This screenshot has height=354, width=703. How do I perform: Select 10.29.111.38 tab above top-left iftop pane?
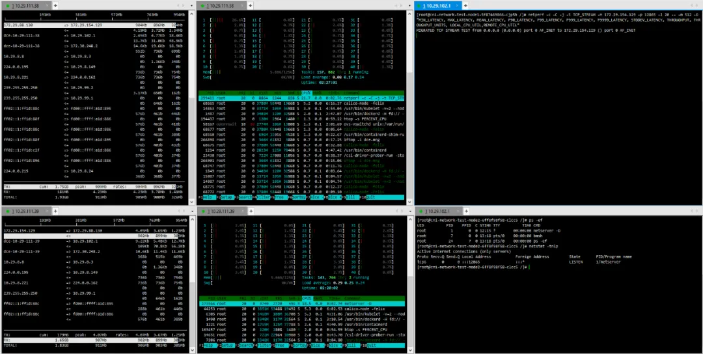pyautogui.click(x=27, y=5)
